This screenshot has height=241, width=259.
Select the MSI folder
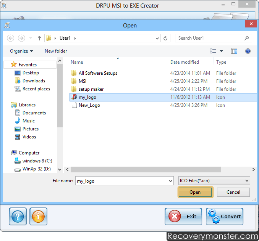click(x=83, y=81)
